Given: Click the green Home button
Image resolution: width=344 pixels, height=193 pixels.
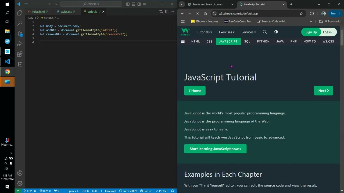Looking at the screenshot, I should [x=195, y=91].
